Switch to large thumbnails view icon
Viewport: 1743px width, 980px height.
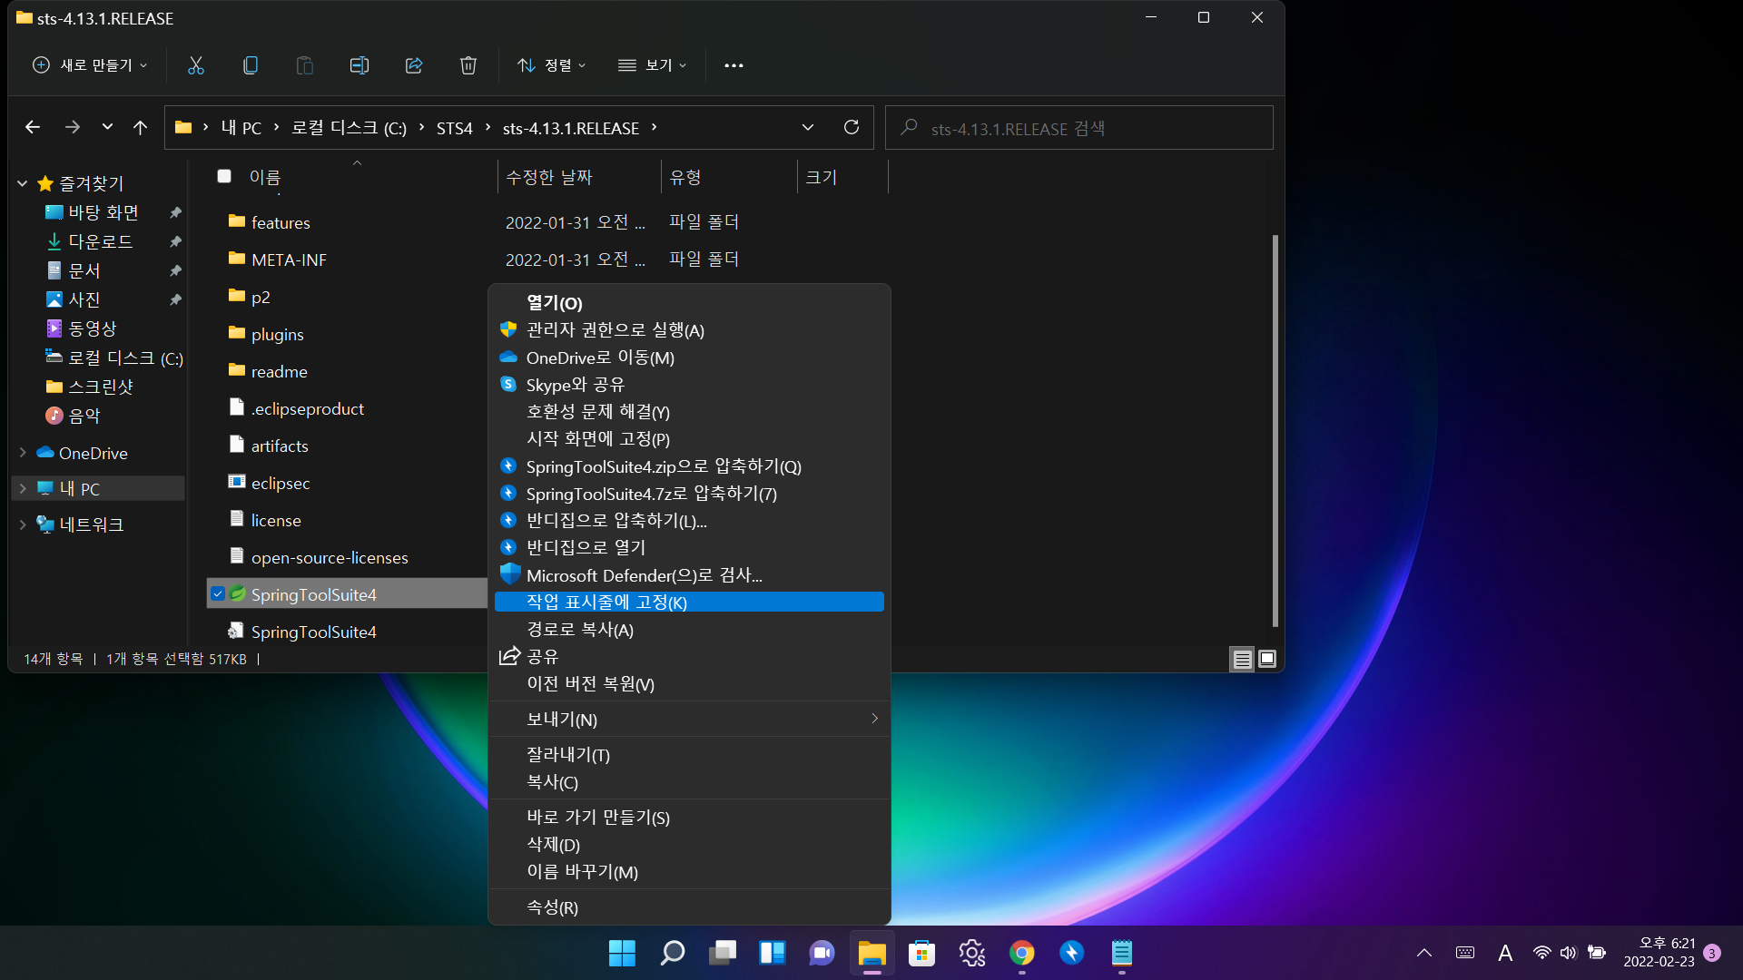tap(1267, 659)
